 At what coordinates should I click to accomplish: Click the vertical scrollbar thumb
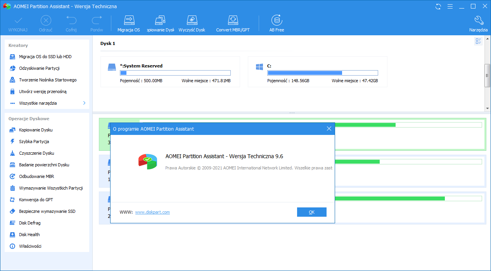click(488, 76)
